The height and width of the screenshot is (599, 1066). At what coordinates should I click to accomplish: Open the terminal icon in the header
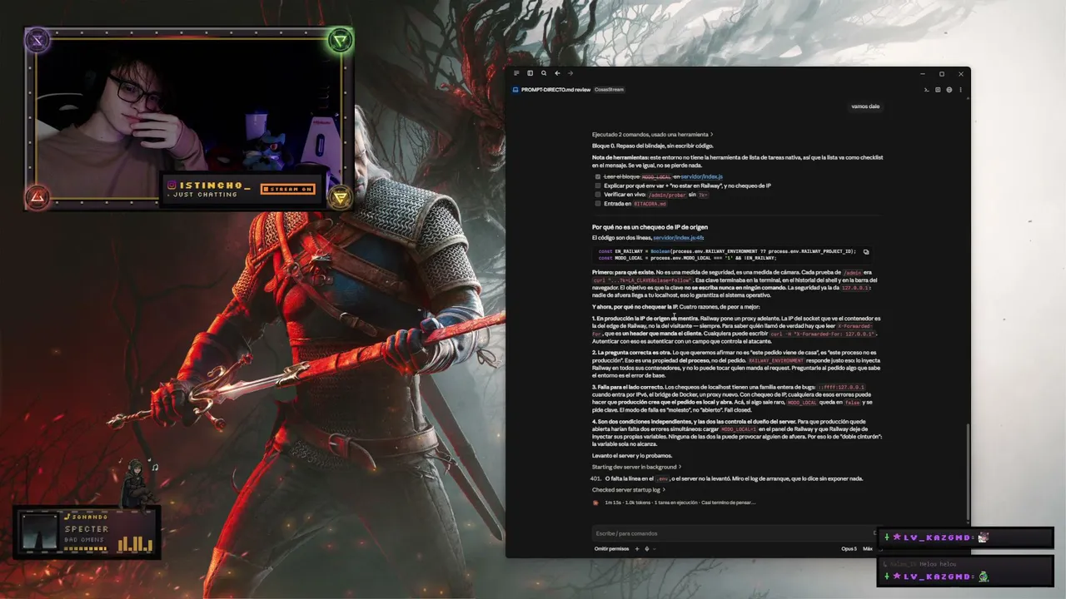(x=927, y=90)
